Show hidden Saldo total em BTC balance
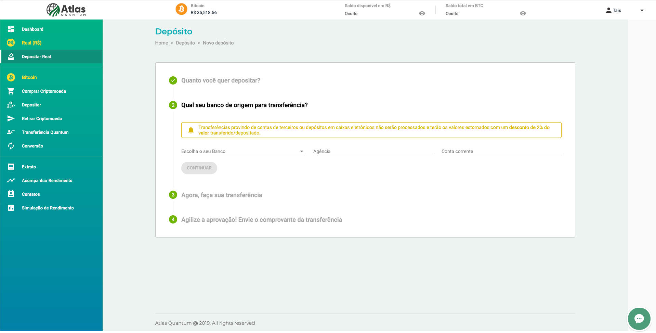Image resolution: width=656 pixels, height=333 pixels. point(523,13)
